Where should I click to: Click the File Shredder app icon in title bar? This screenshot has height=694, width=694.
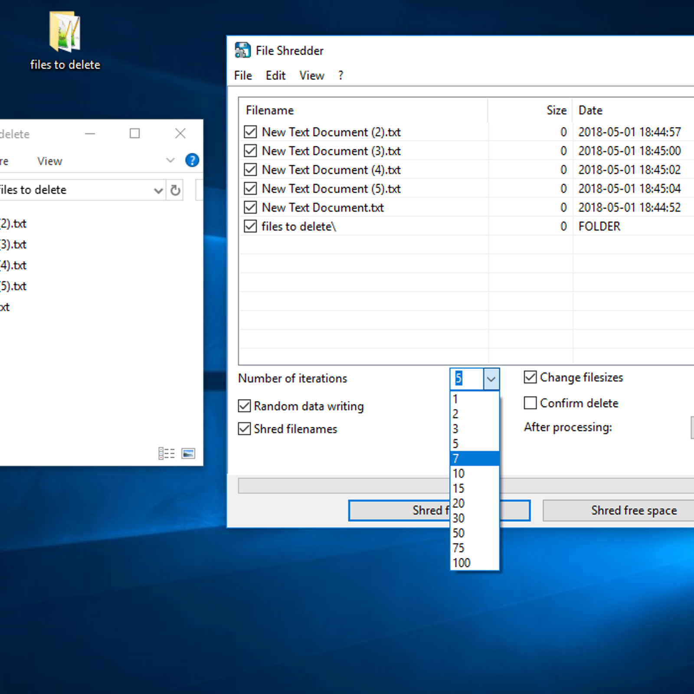tap(242, 50)
